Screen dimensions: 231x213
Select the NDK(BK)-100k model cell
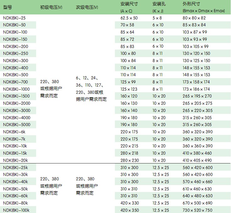pyautogui.click(x=16, y=210)
